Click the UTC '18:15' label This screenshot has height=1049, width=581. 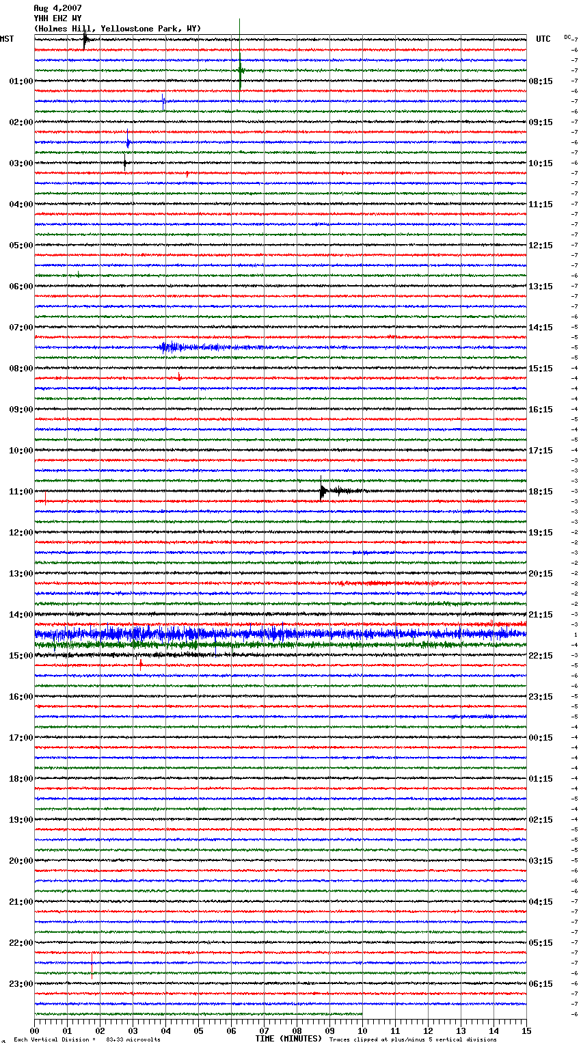pos(541,492)
